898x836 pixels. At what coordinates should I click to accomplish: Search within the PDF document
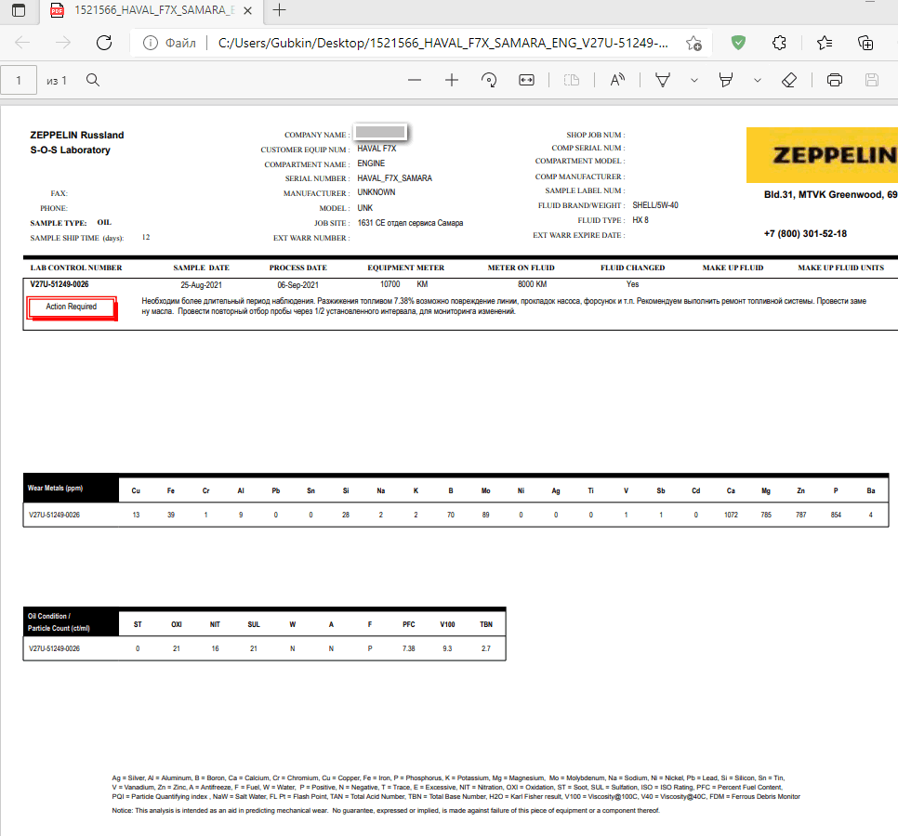pos(93,80)
